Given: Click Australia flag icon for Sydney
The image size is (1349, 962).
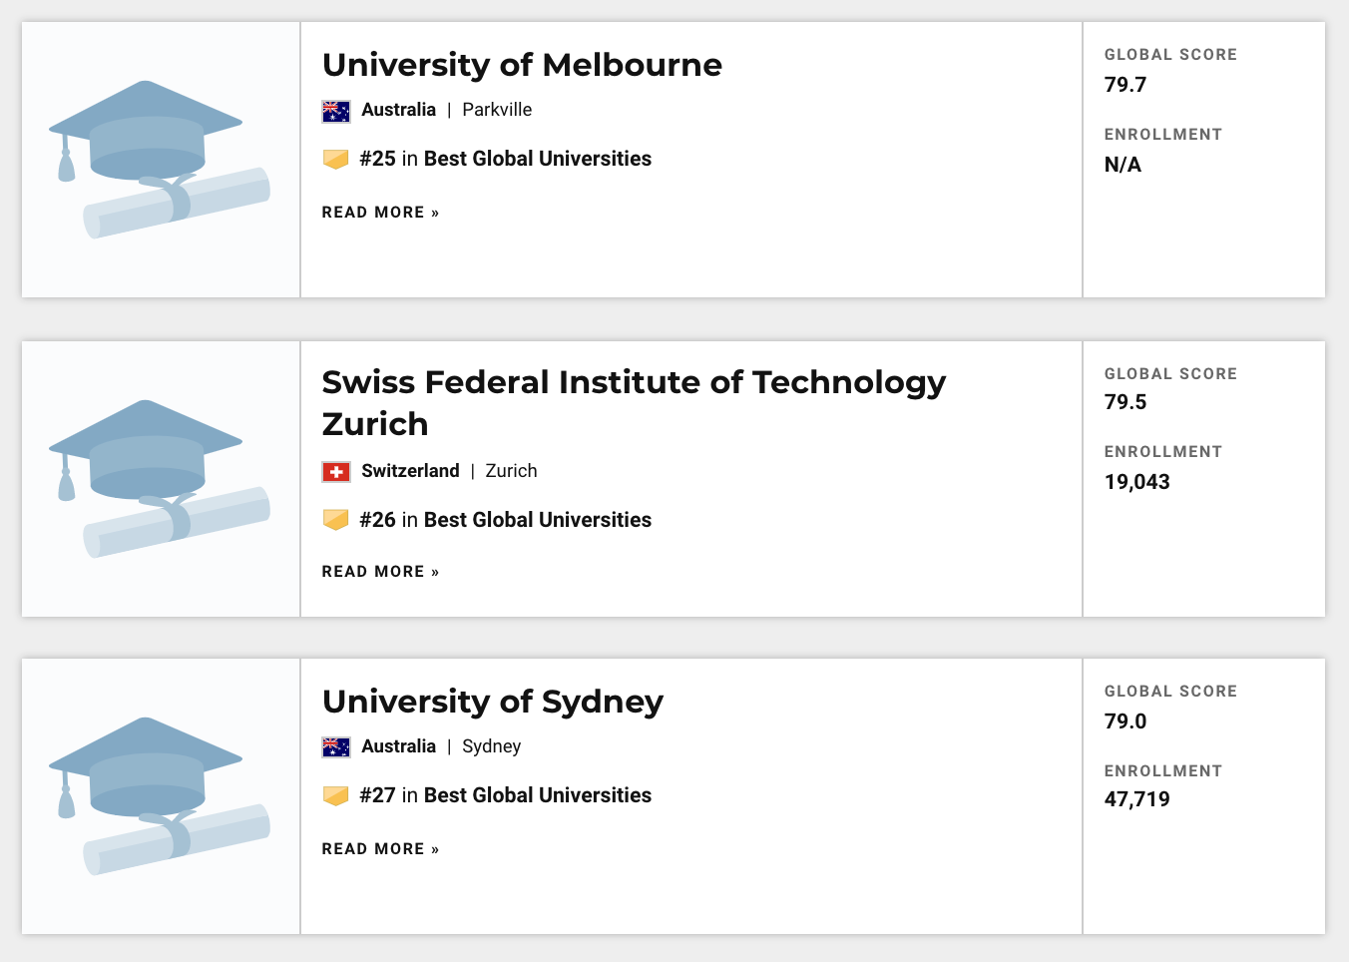Looking at the screenshot, I should point(336,747).
